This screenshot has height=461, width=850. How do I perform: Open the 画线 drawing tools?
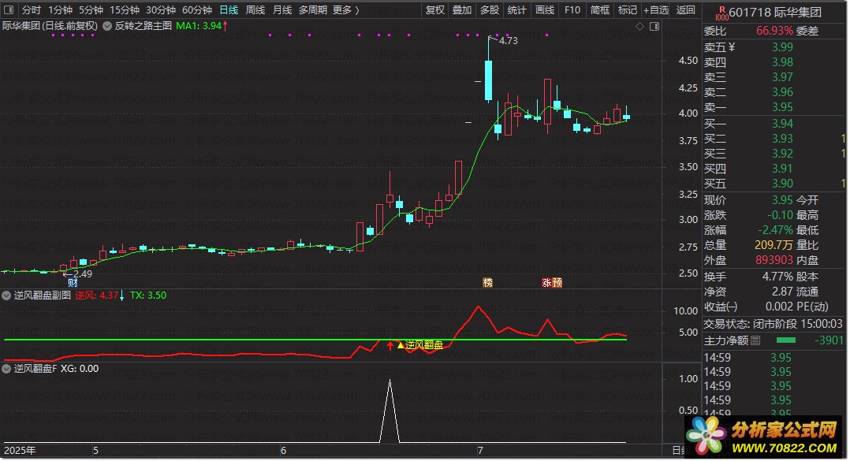point(545,9)
